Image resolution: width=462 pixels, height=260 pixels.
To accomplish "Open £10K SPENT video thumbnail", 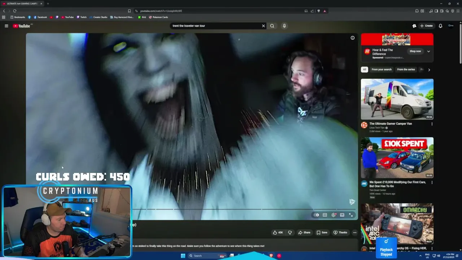I will 397,157.
